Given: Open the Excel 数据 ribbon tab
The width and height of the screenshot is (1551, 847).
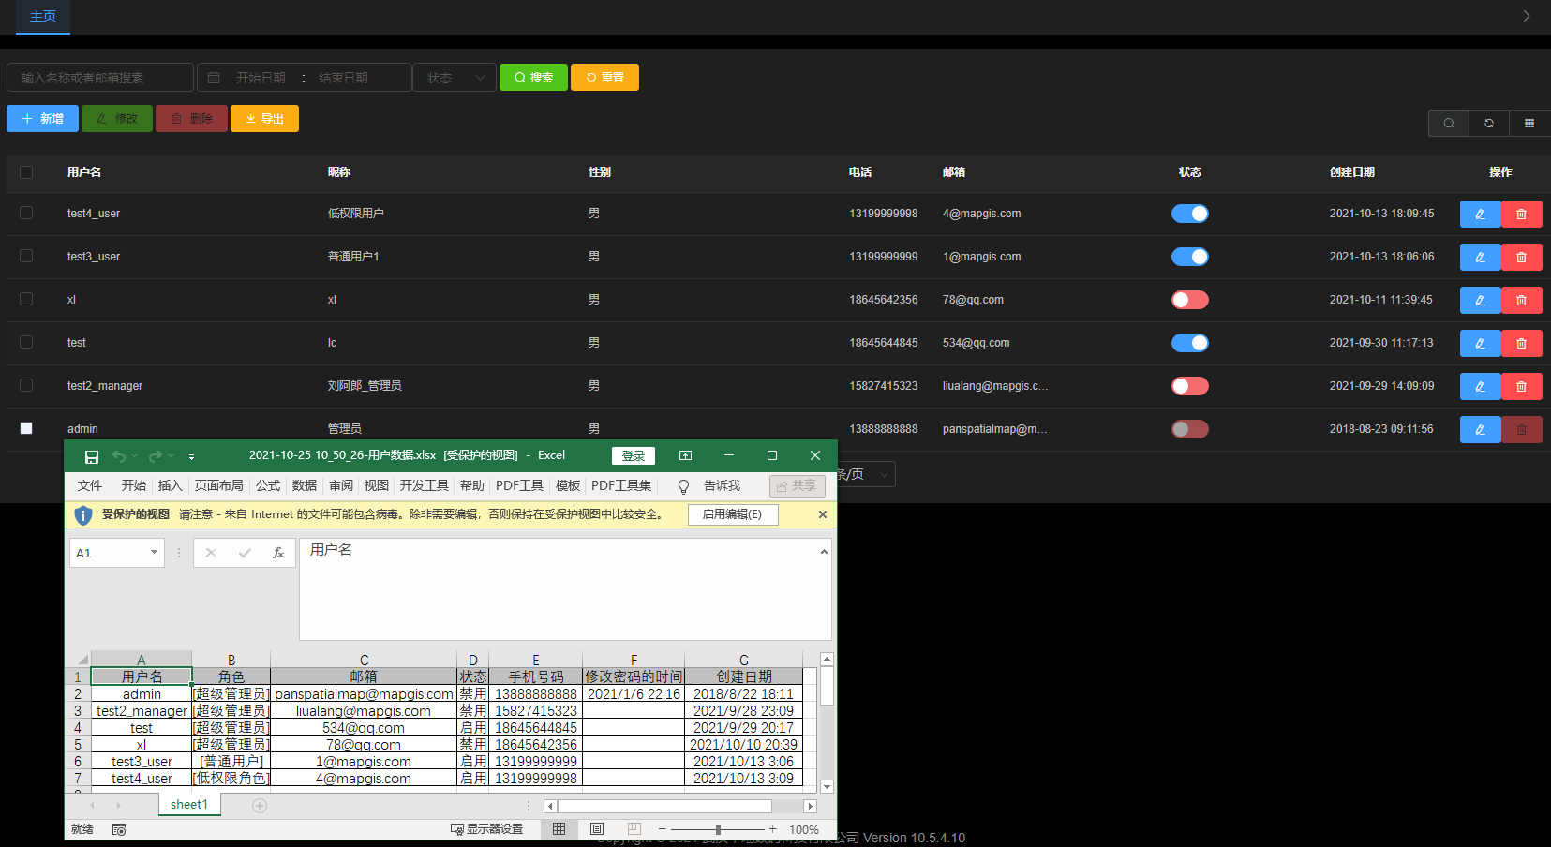Looking at the screenshot, I should (304, 485).
